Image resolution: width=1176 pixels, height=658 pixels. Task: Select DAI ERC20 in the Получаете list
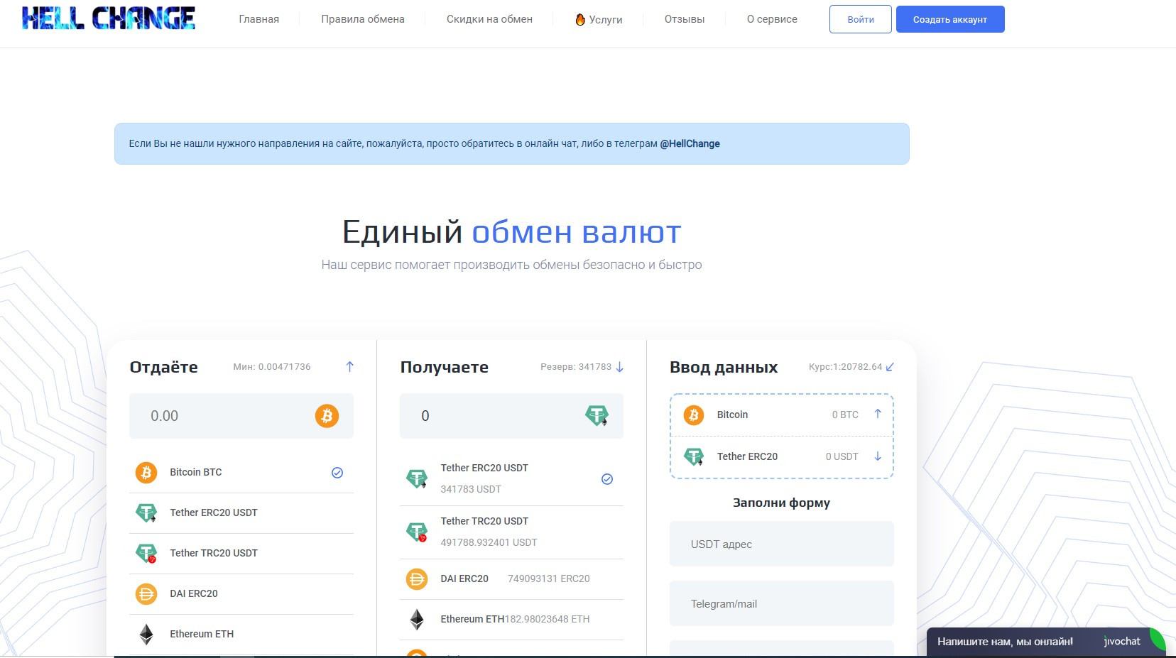tap(511, 579)
